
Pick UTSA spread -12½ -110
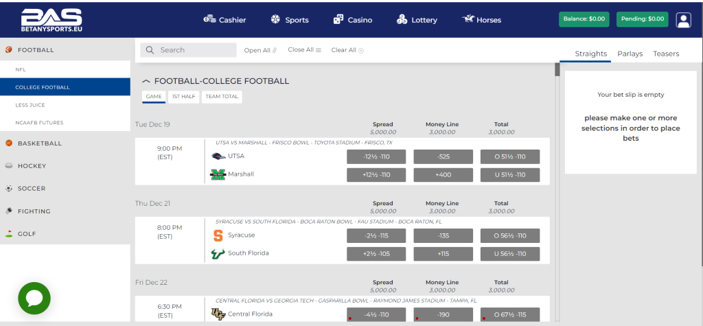click(376, 156)
